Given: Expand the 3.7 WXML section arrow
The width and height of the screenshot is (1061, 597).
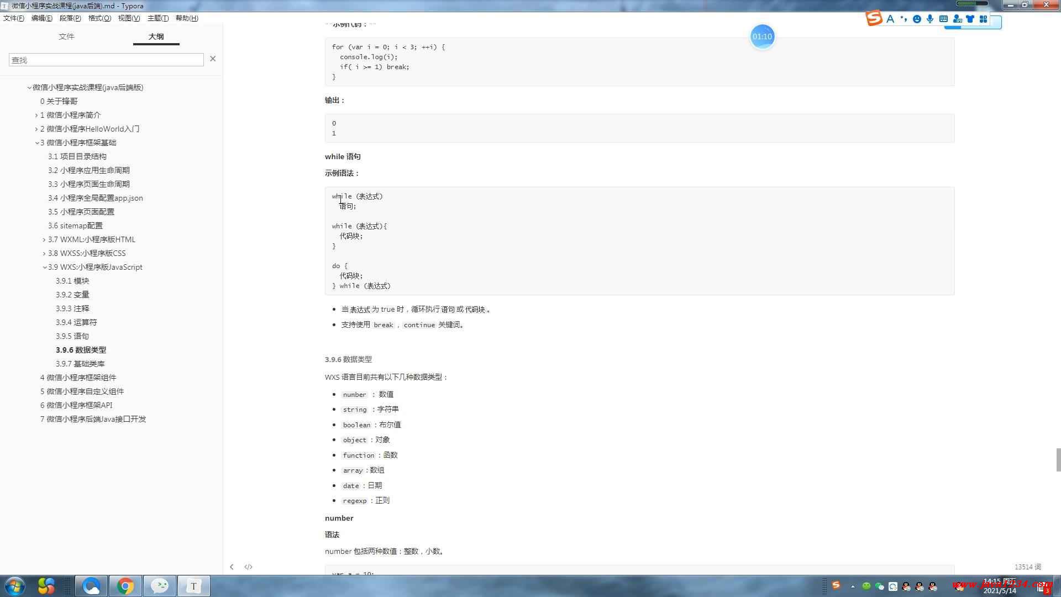Looking at the screenshot, I should pyautogui.click(x=44, y=239).
